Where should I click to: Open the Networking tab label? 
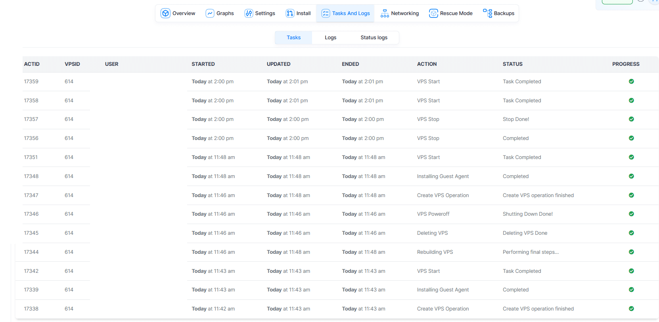point(404,13)
